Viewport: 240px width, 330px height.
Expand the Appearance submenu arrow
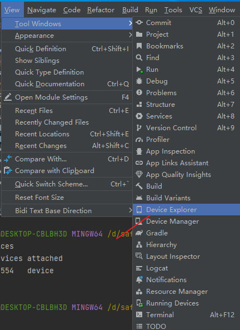point(131,35)
